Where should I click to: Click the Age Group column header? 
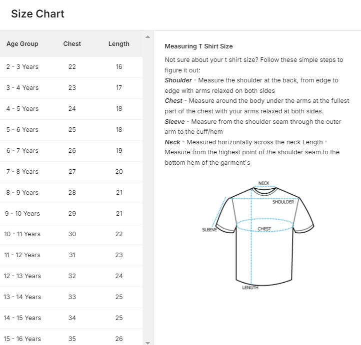[22, 44]
